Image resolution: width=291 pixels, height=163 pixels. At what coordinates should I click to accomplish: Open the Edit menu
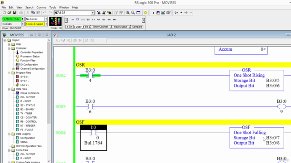point(11,7)
